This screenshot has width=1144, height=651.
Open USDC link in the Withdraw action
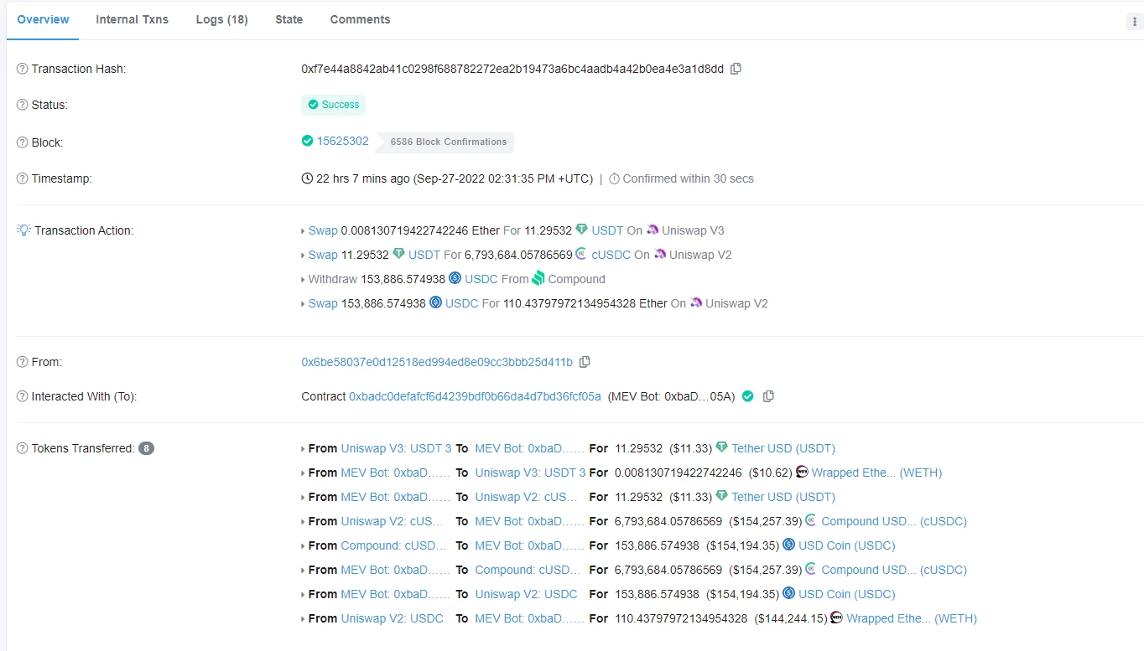coord(481,279)
